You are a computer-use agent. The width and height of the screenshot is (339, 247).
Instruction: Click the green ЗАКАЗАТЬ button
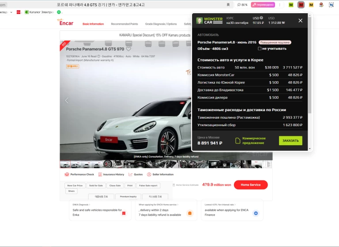(x=290, y=141)
